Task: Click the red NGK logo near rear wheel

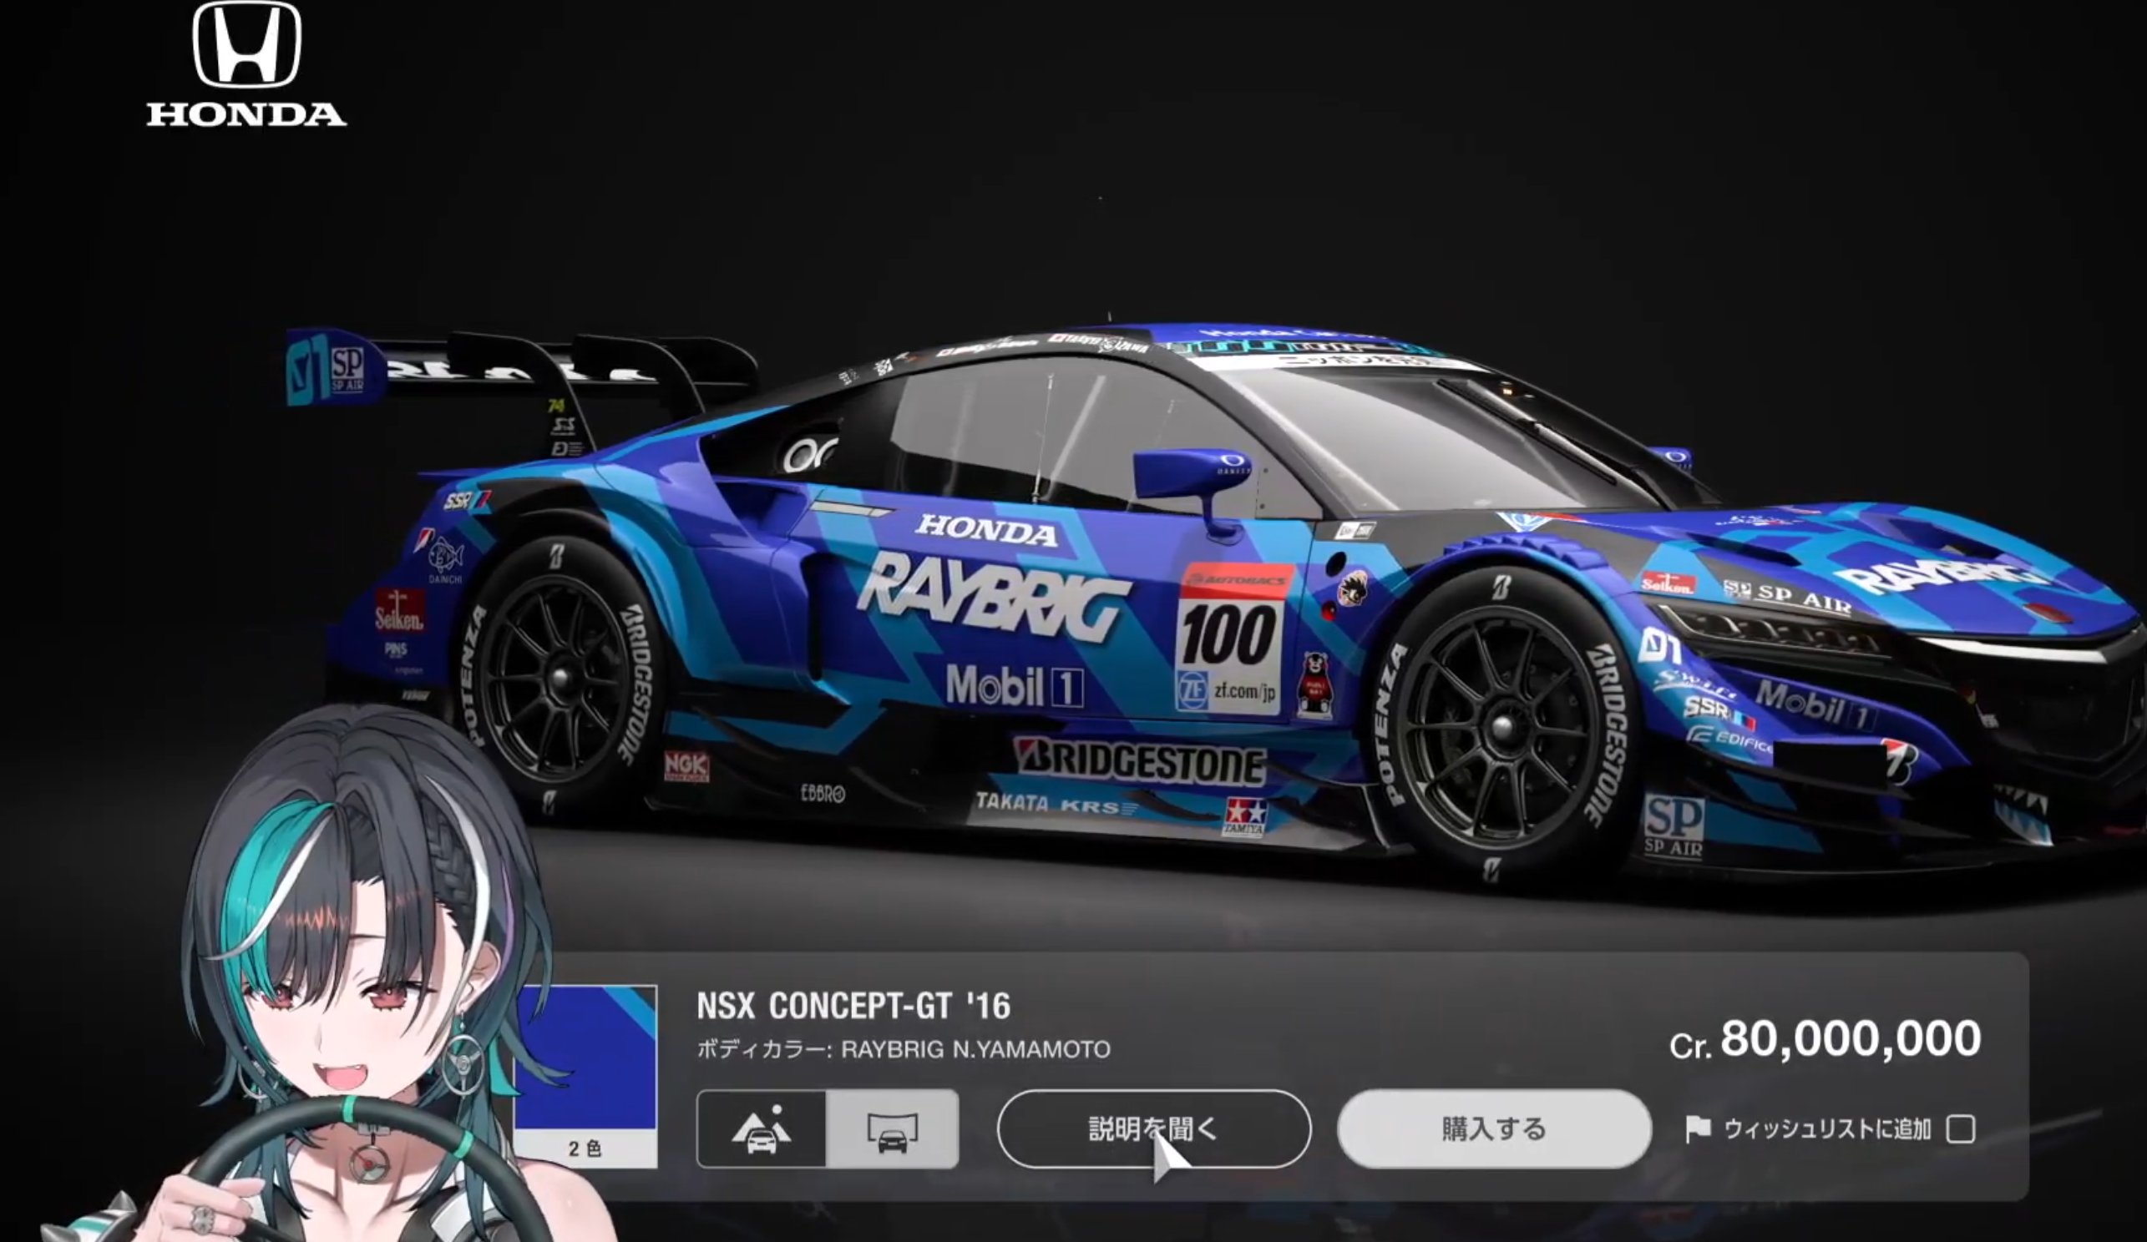Action: 686,765
